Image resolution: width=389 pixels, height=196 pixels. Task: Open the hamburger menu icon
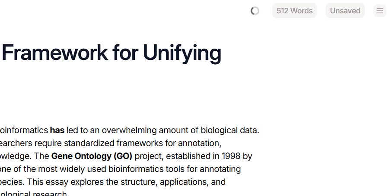click(380, 11)
